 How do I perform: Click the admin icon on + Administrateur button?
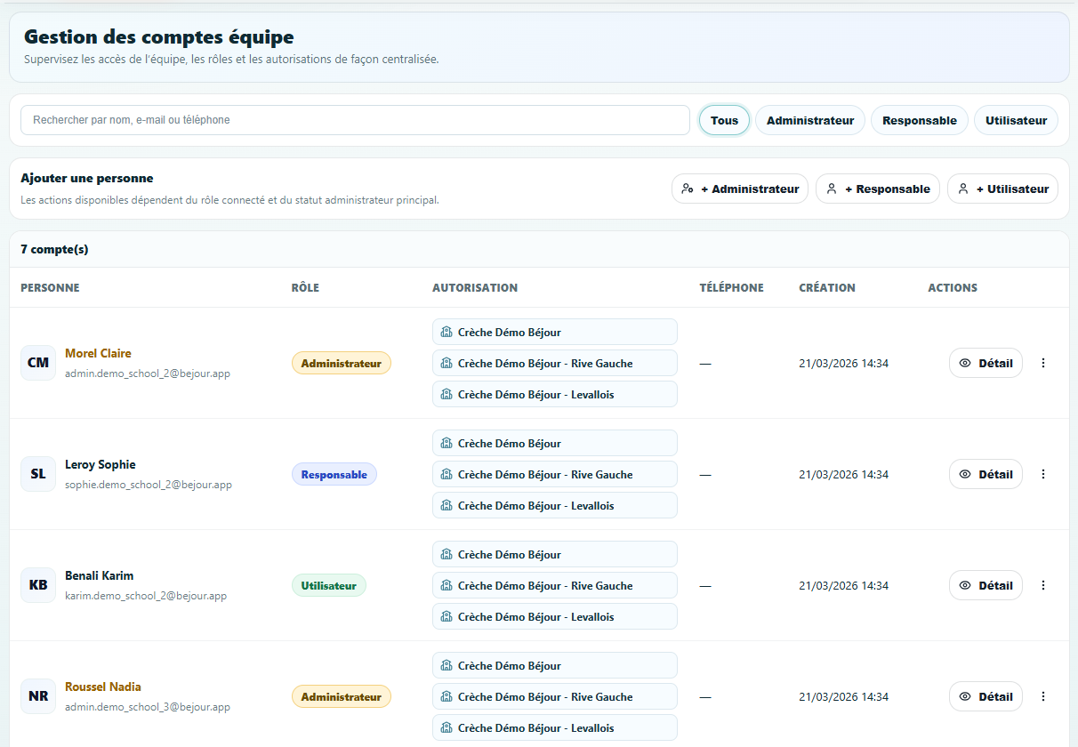click(x=687, y=189)
